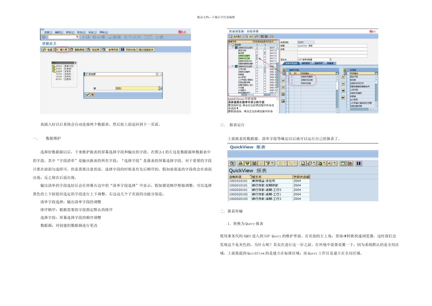Toggle list-field checkbox for 公司代码 row
The image size is (432, 306).
click(x=257, y=69)
